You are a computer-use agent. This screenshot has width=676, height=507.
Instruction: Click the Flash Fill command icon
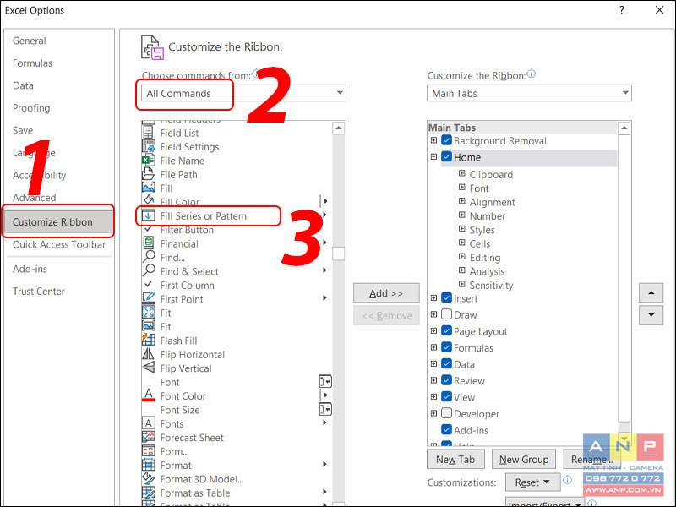[x=149, y=341]
